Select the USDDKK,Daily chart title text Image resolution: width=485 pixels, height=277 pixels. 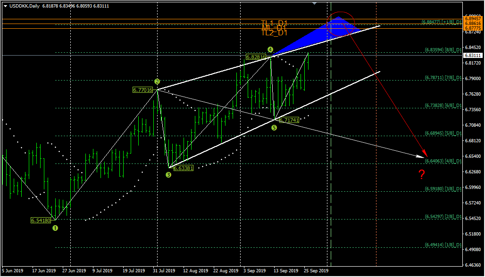25,6
